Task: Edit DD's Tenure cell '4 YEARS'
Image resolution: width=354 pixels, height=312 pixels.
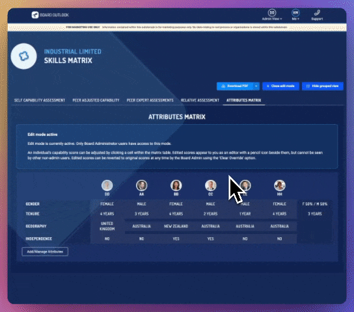Action: [x=107, y=214]
